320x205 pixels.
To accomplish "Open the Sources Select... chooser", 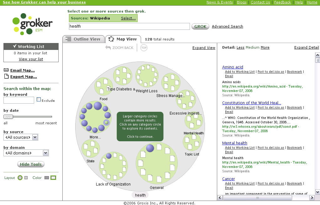I will coord(128,18).
